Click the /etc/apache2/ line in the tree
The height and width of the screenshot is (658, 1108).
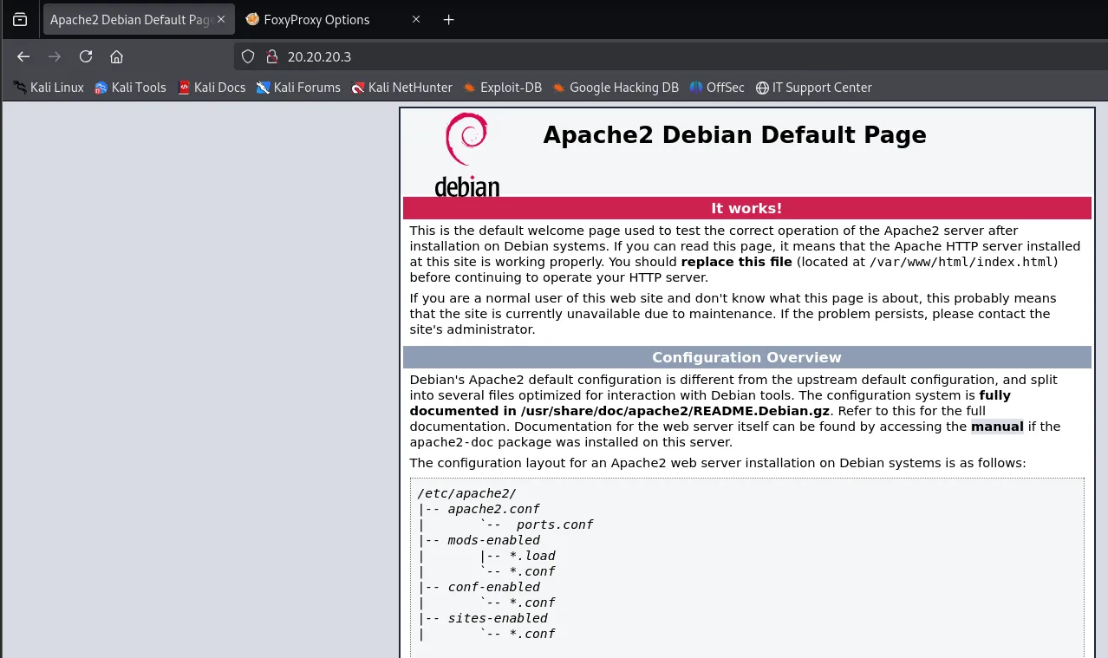[466, 493]
